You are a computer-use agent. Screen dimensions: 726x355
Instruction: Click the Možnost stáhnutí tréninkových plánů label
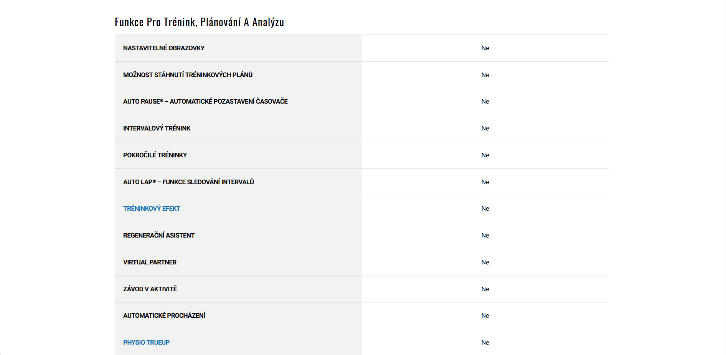click(188, 75)
